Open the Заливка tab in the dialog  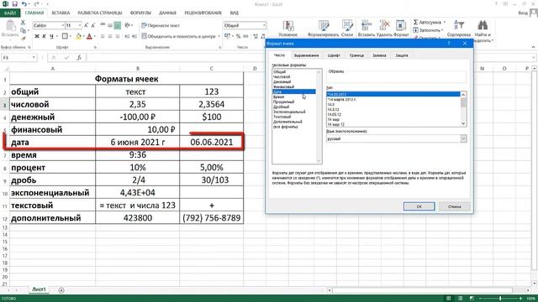(x=379, y=55)
